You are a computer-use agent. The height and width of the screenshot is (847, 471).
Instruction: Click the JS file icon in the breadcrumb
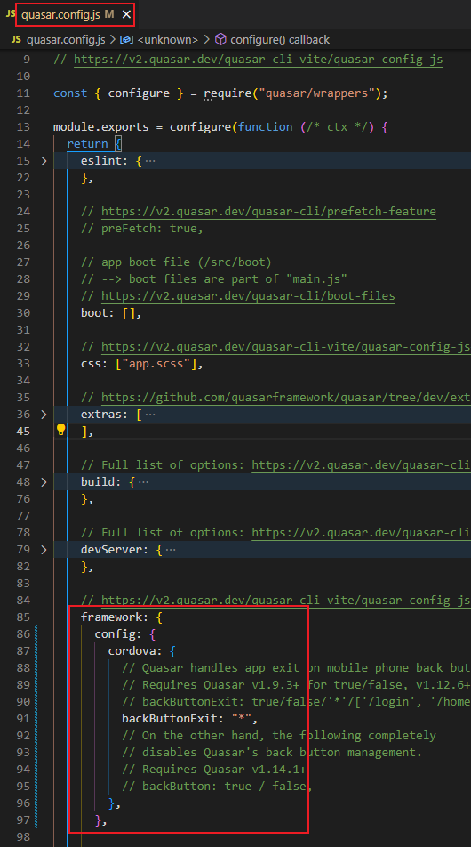(16, 39)
